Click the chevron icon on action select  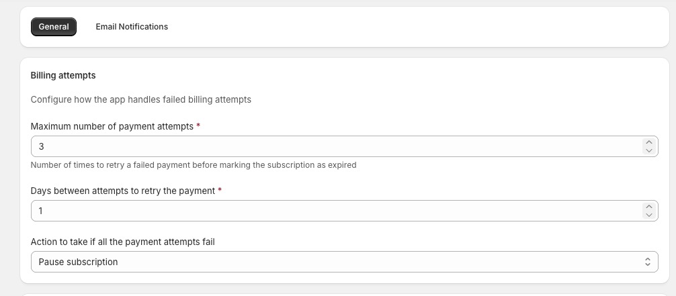click(x=648, y=262)
